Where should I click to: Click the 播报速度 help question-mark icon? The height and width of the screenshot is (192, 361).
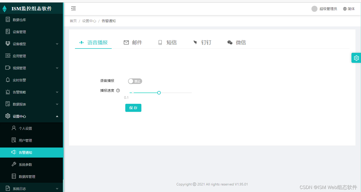coord(118,90)
